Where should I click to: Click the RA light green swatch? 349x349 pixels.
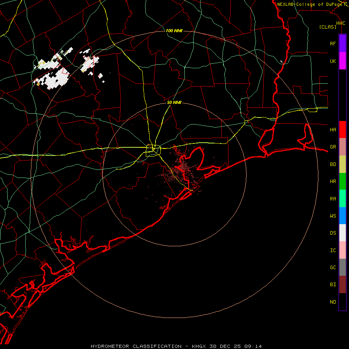342,199
